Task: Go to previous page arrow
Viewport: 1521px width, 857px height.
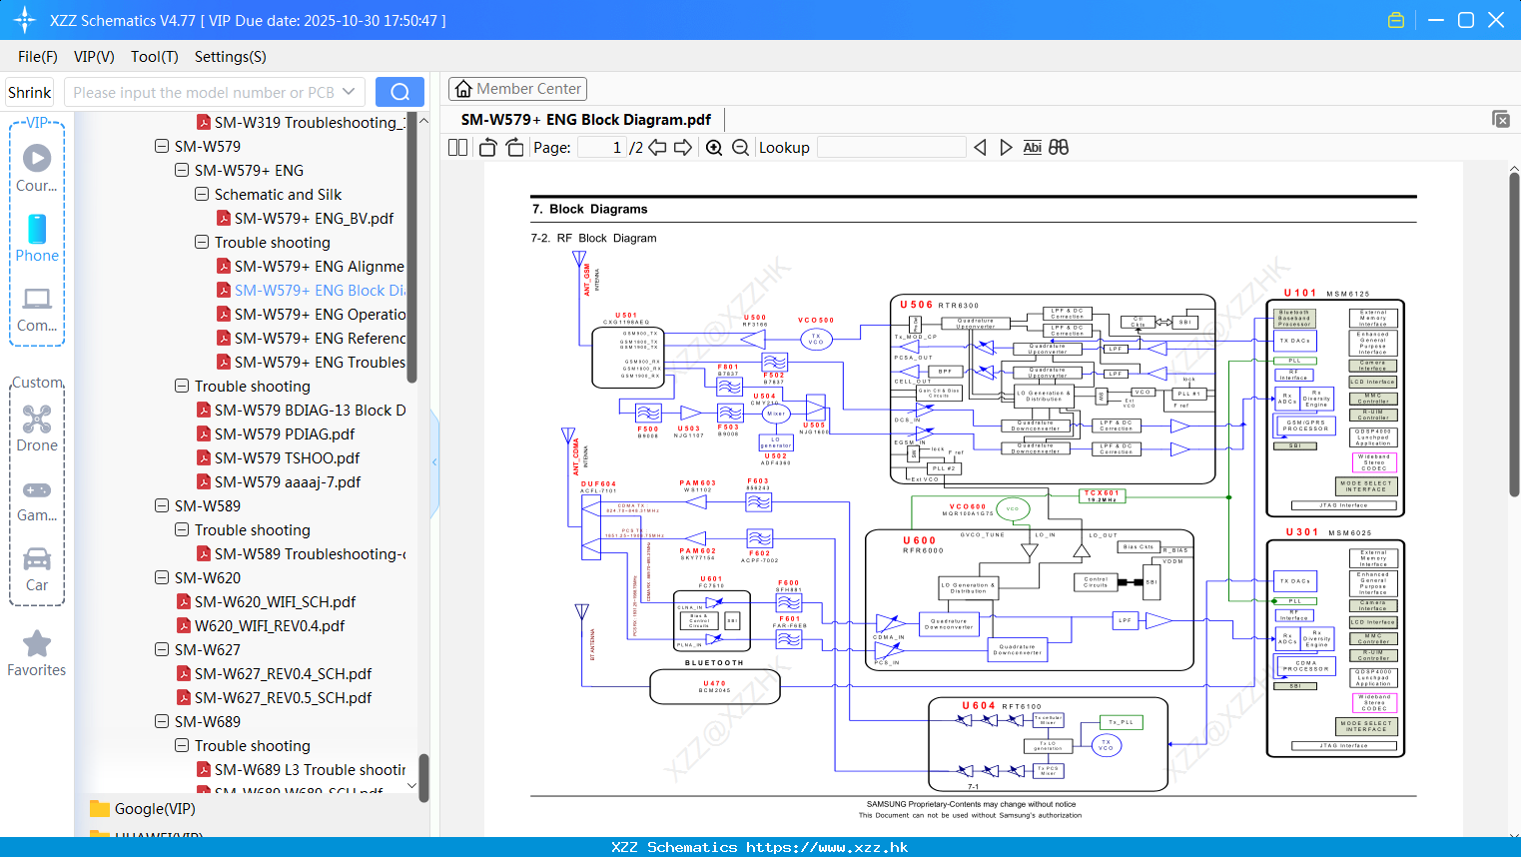Action: [657, 148]
